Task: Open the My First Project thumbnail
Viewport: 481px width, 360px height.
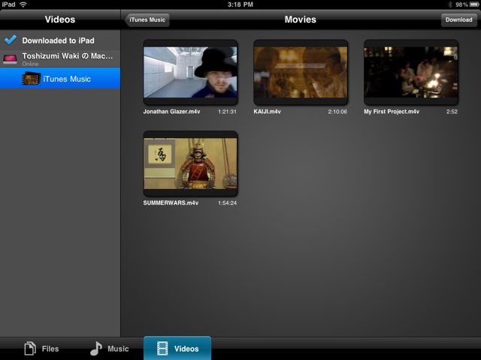Action: (x=411, y=72)
